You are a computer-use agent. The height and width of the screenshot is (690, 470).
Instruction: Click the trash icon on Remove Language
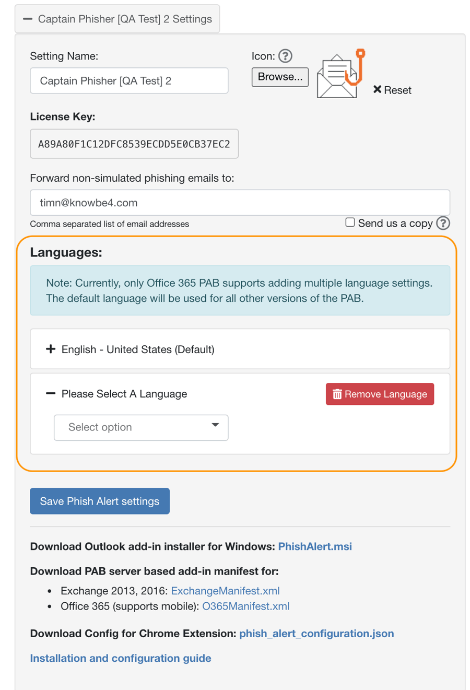pyautogui.click(x=336, y=394)
